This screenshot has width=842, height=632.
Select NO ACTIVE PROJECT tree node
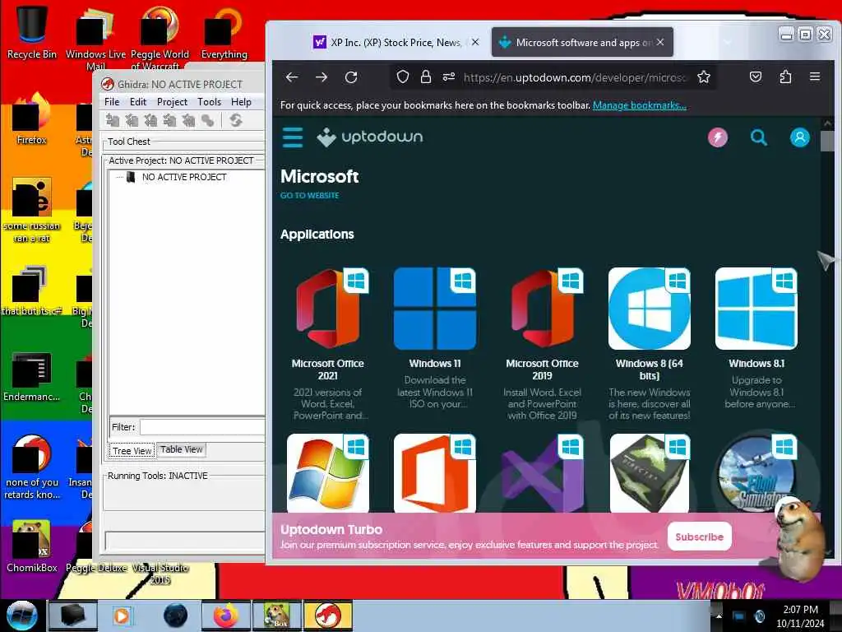pos(183,177)
